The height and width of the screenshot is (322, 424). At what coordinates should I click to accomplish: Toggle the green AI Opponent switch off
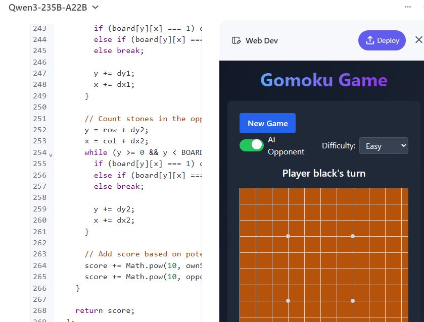coord(251,145)
